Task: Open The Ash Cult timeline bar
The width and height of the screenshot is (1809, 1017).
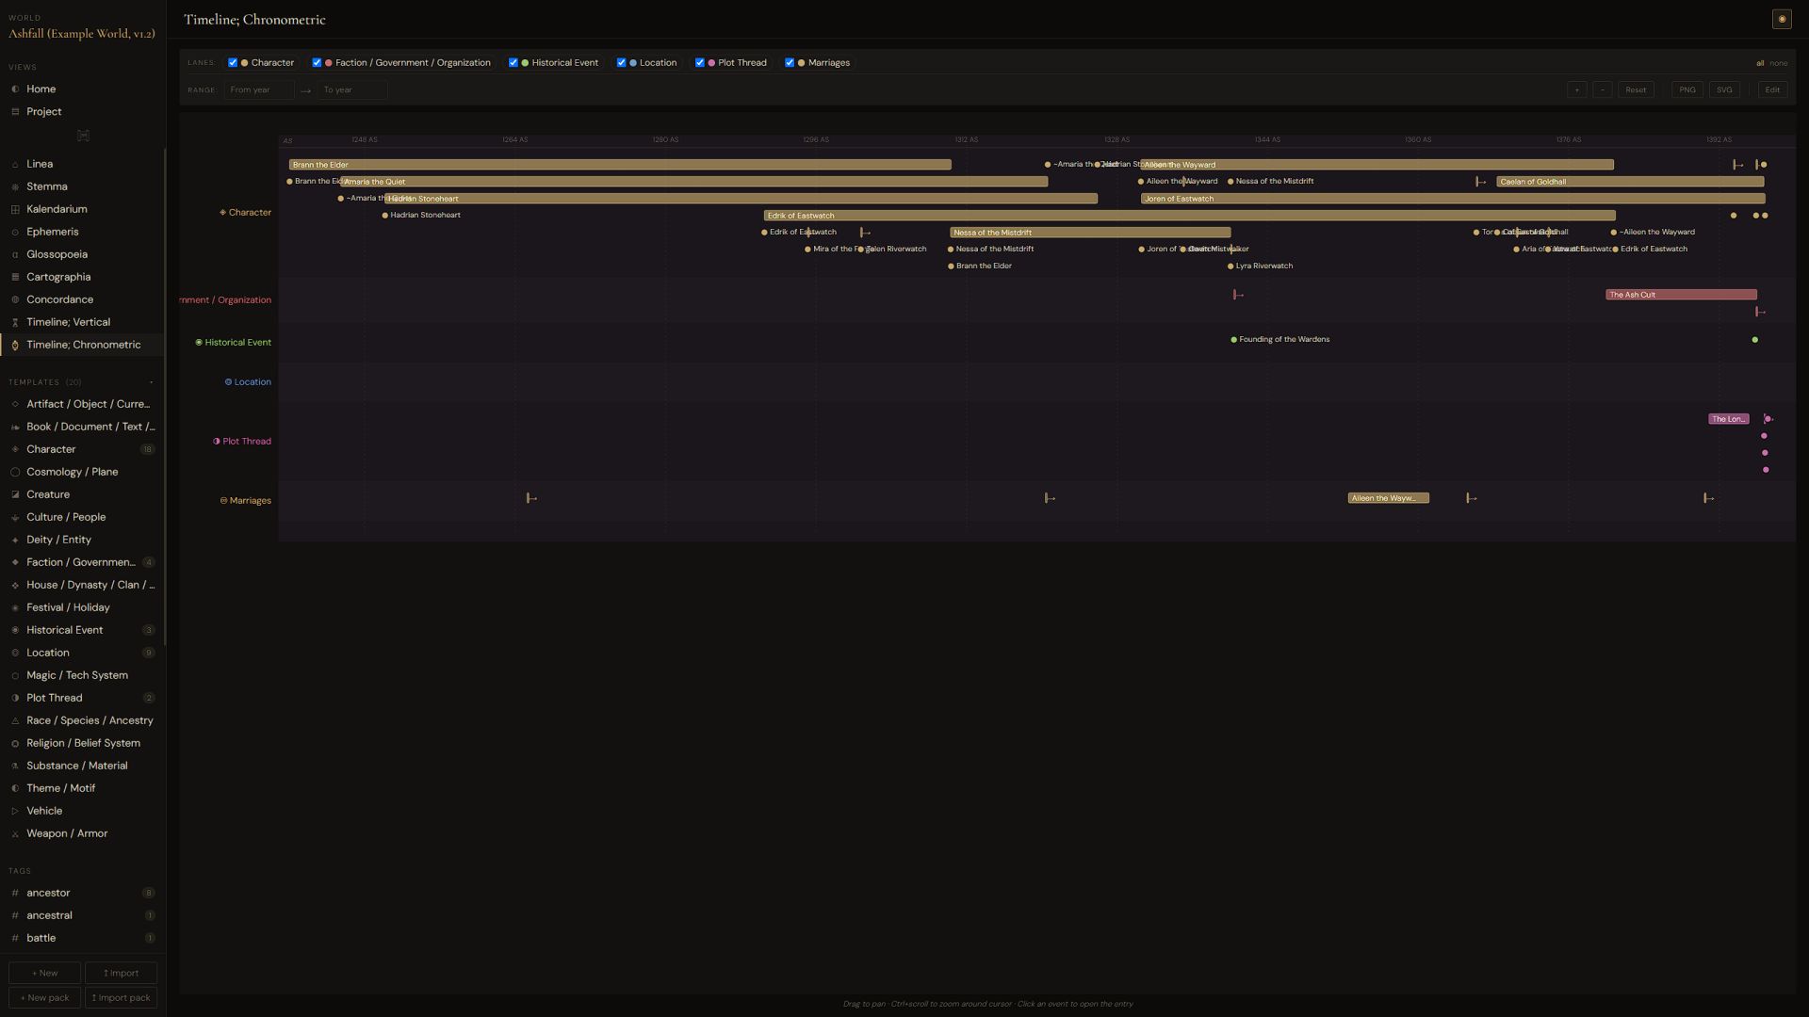Action: pos(1681,295)
